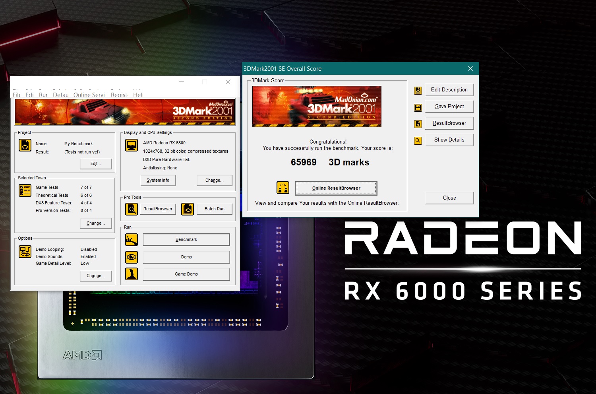This screenshot has height=394, width=596.
Task: Click the 65969 score value
Action: coord(304,162)
